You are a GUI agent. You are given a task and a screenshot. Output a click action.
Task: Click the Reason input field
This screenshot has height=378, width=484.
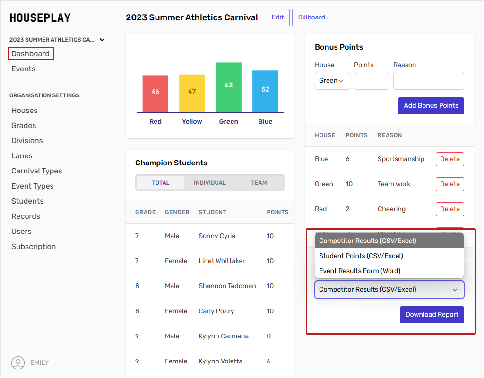tap(428, 81)
